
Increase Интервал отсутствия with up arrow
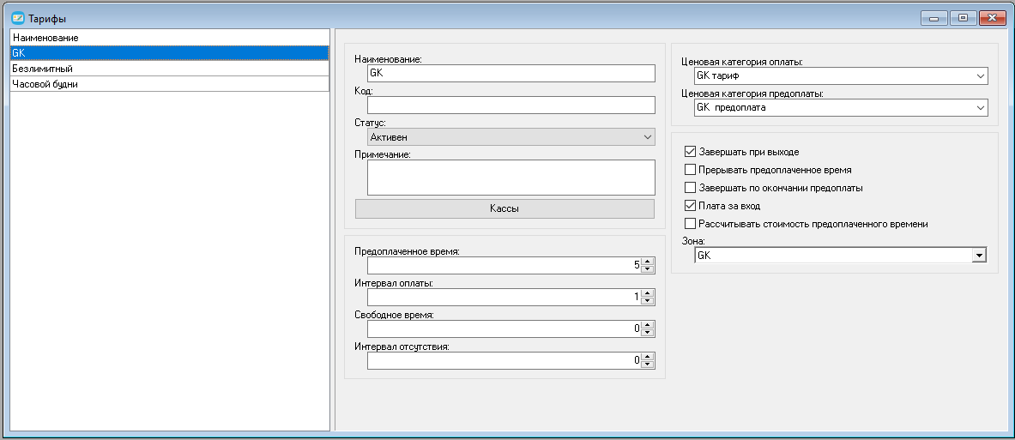(x=647, y=357)
